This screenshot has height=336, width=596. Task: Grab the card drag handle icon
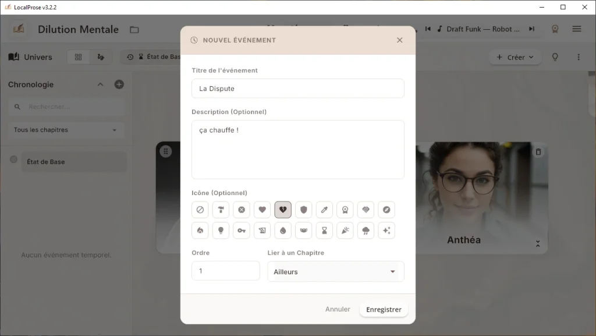click(166, 151)
